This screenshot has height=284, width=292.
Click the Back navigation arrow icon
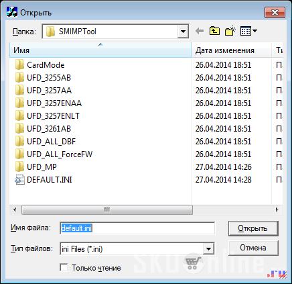pyautogui.click(x=200, y=31)
